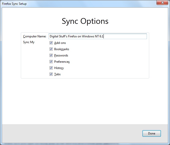Screen dimensions: 170x145
Task: Click the "Preferences" label text
Action: tap(62, 62)
